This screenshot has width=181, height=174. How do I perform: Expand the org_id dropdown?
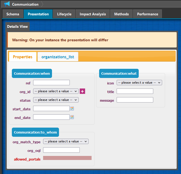click(56, 91)
